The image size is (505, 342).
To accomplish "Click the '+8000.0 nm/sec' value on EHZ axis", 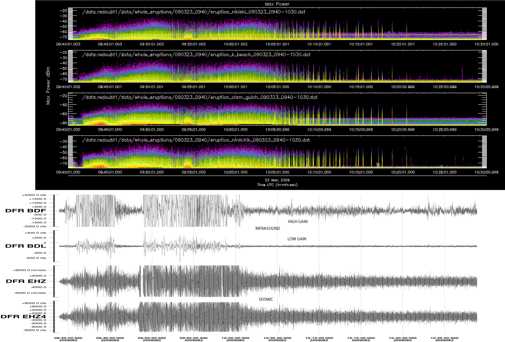I will [29, 270].
